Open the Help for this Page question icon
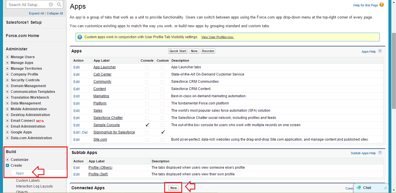Screen dimensions: 396x193 coord(381,5)
